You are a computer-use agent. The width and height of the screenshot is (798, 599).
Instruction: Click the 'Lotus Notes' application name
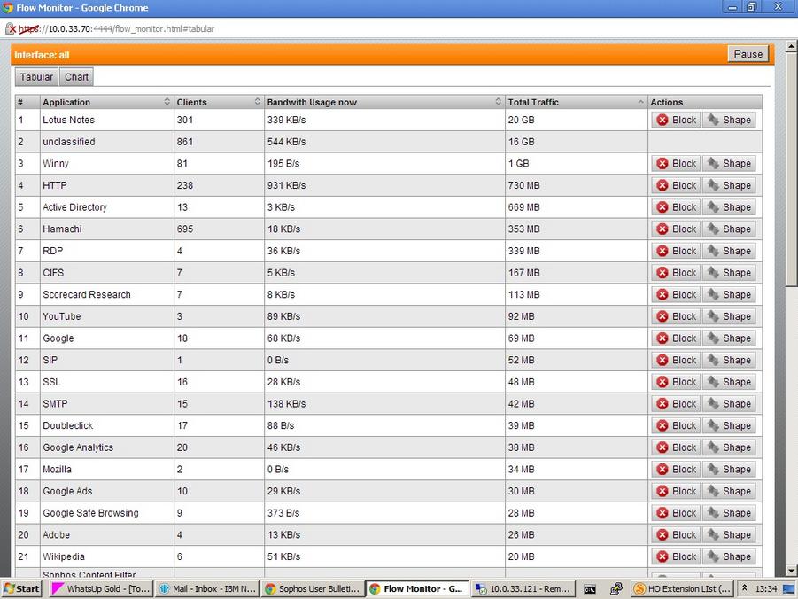(x=69, y=120)
